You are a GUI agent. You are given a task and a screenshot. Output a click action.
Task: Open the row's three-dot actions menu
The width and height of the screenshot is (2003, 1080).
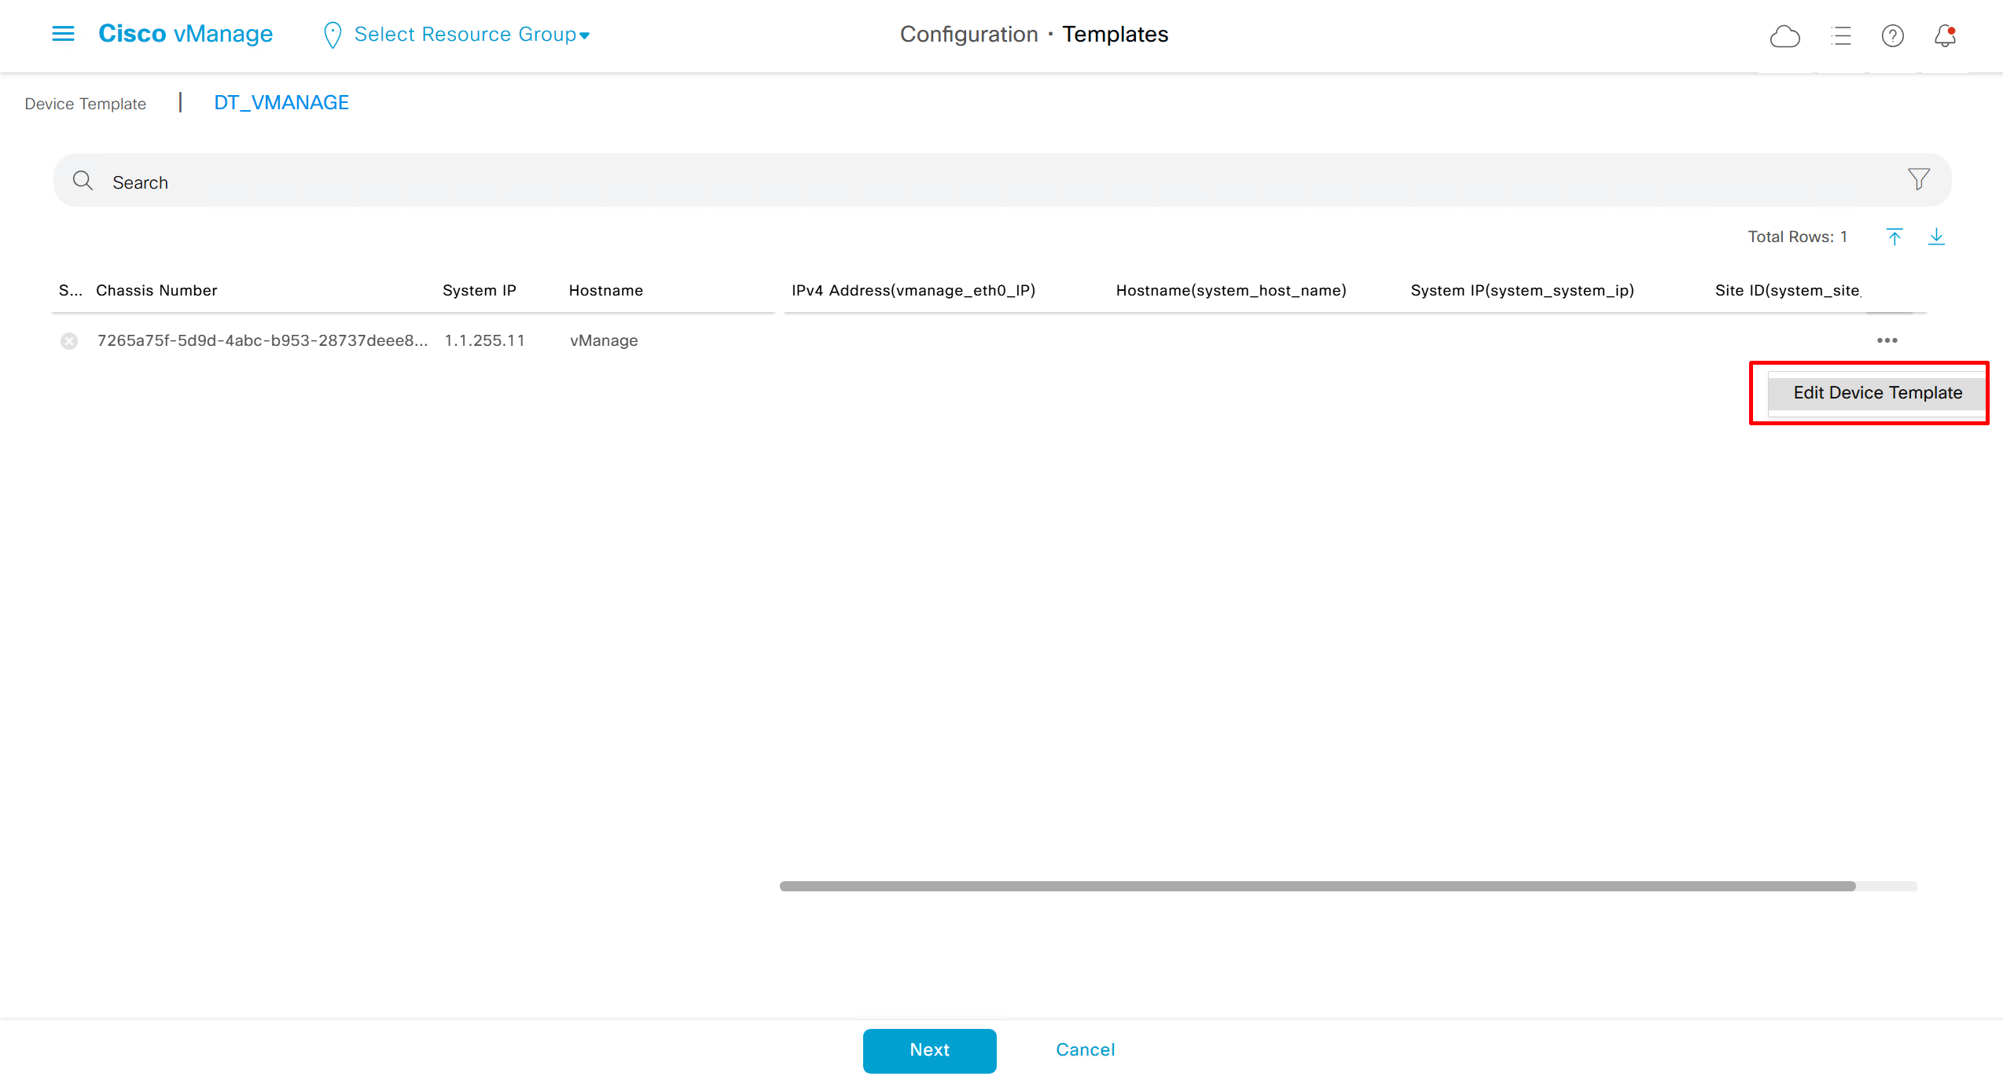[x=1887, y=340]
